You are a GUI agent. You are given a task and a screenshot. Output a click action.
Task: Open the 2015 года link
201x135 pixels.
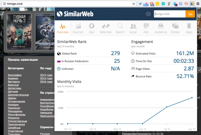(46, 78)
